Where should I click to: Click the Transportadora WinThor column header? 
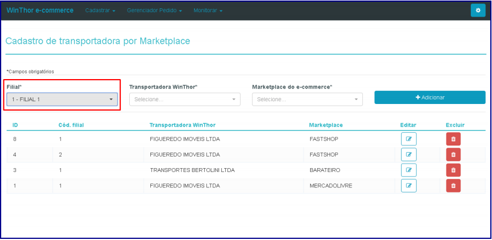click(x=182, y=125)
